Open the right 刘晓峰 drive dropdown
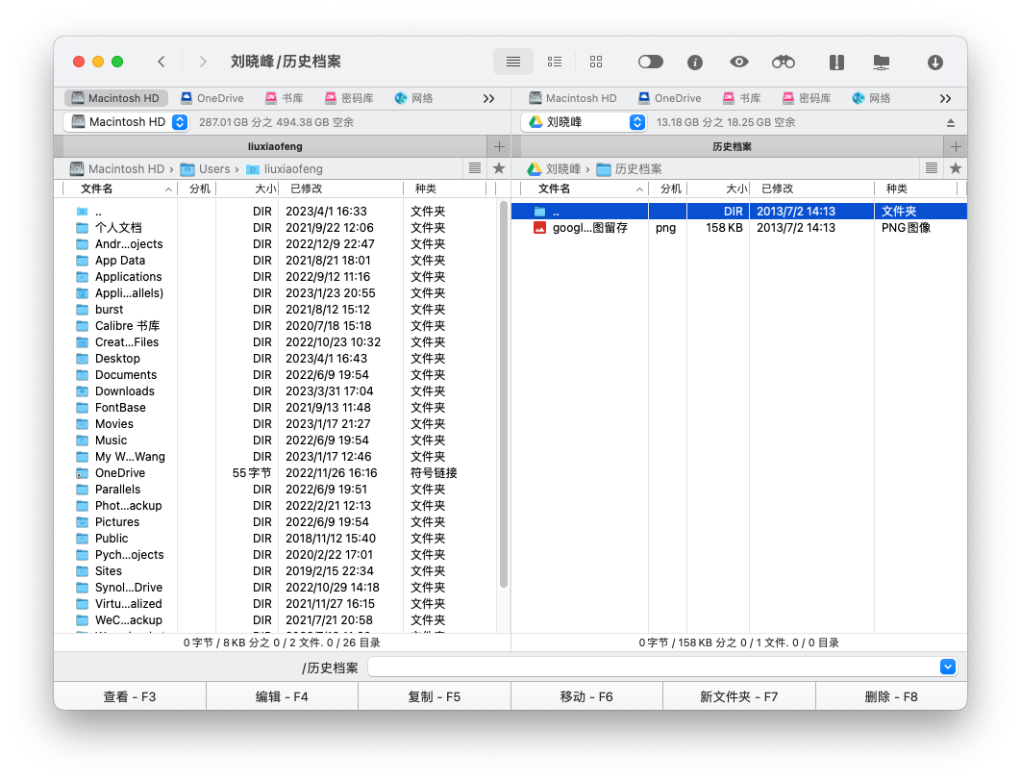The height and width of the screenshot is (781, 1021). tap(585, 122)
